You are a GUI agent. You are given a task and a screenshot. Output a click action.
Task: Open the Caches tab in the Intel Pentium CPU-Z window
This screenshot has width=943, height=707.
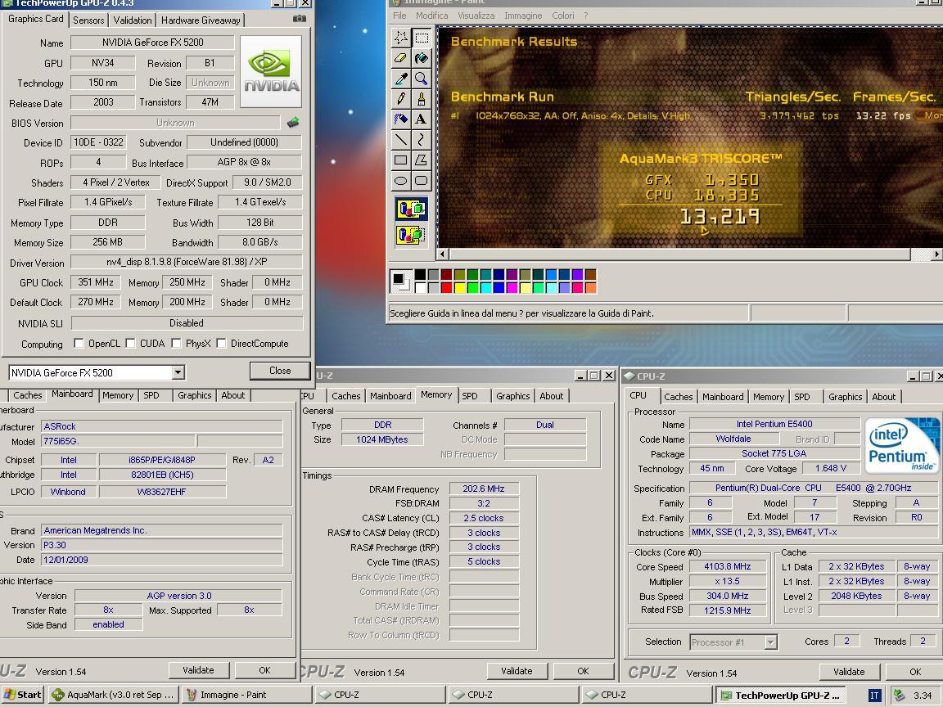click(x=679, y=397)
